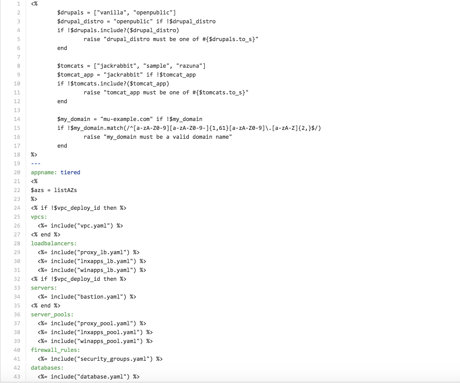This screenshot has height=383, width=460.
Task: Click the closing '%>' on line 18
Action: (x=34, y=155)
